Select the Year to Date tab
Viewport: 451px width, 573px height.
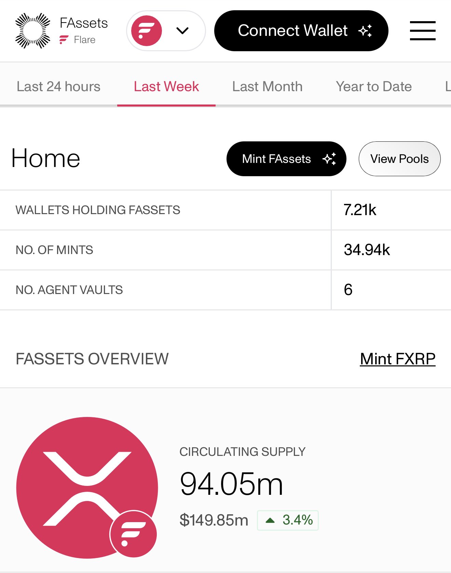(x=374, y=87)
